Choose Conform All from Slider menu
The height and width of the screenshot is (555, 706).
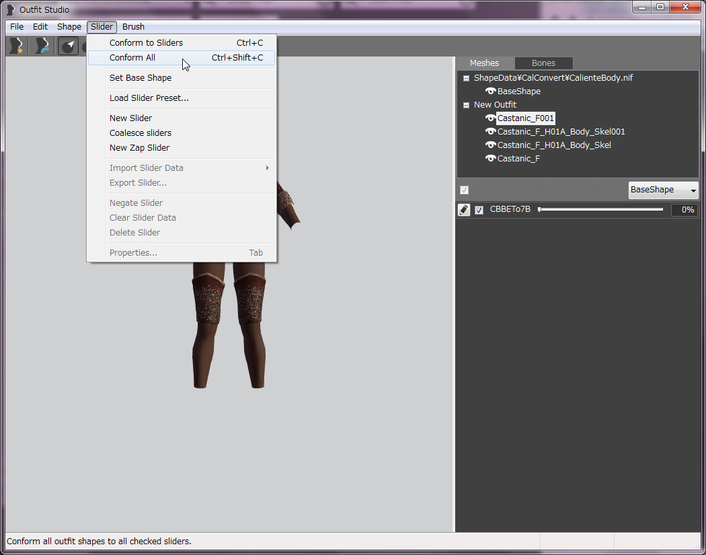click(x=132, y=58)
